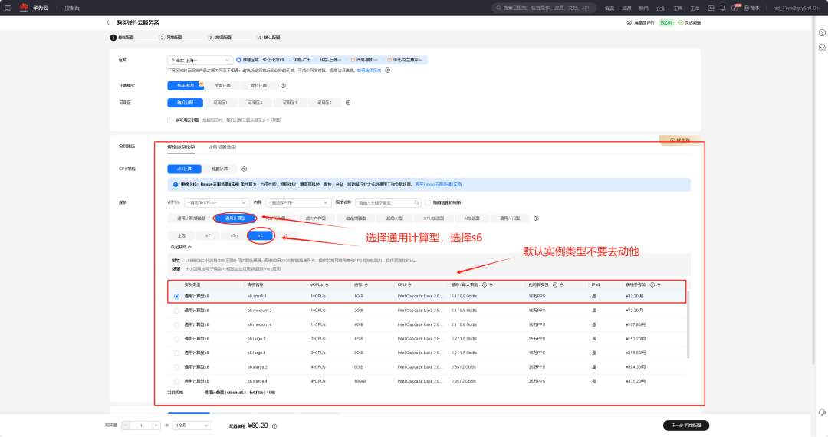Click the help icon next to billing mode options
This screenshot has width=828, height=437.
[283, 86]
